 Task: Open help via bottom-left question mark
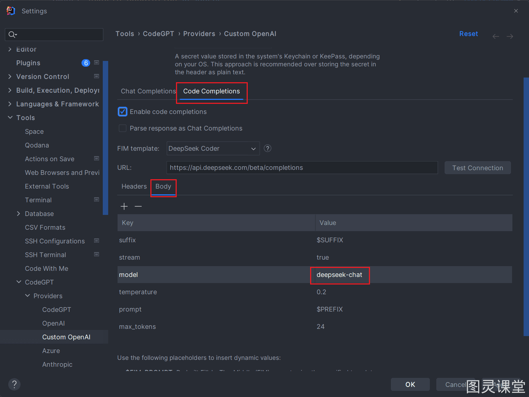pos(14,384)
